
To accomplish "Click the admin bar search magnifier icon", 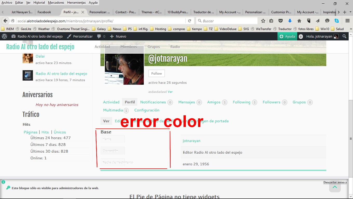I will (344, 37).
